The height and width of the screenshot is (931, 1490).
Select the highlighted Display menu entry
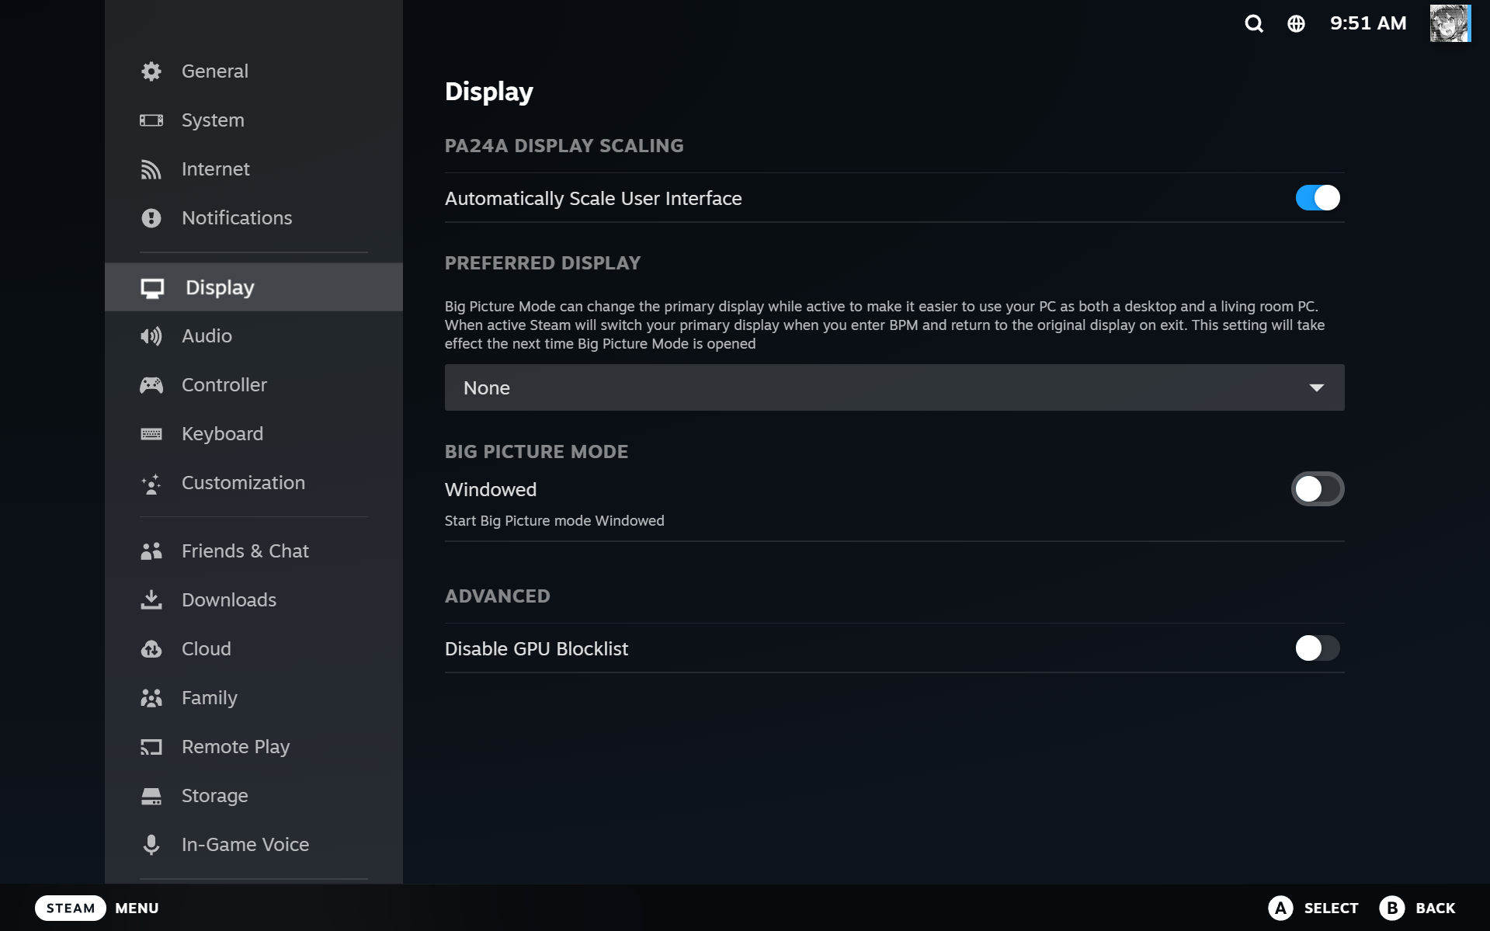(254, 287)
